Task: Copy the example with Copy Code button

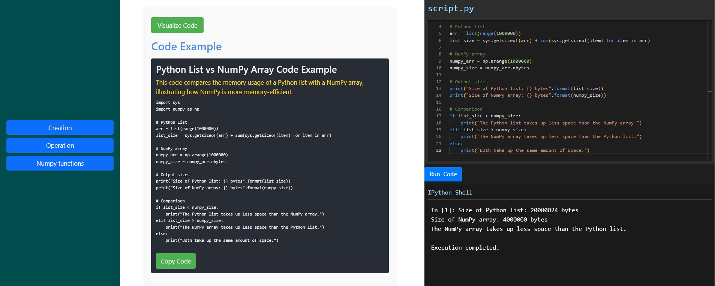Action: (x=176, y=261)
